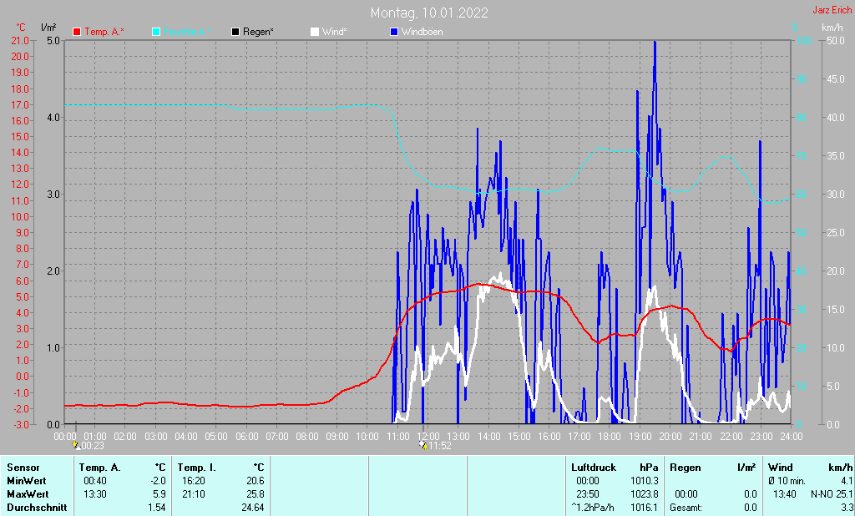Click the 'MaxWert' row label
Image resolution: width=855 pixels, height=516 pixels.
28,493
